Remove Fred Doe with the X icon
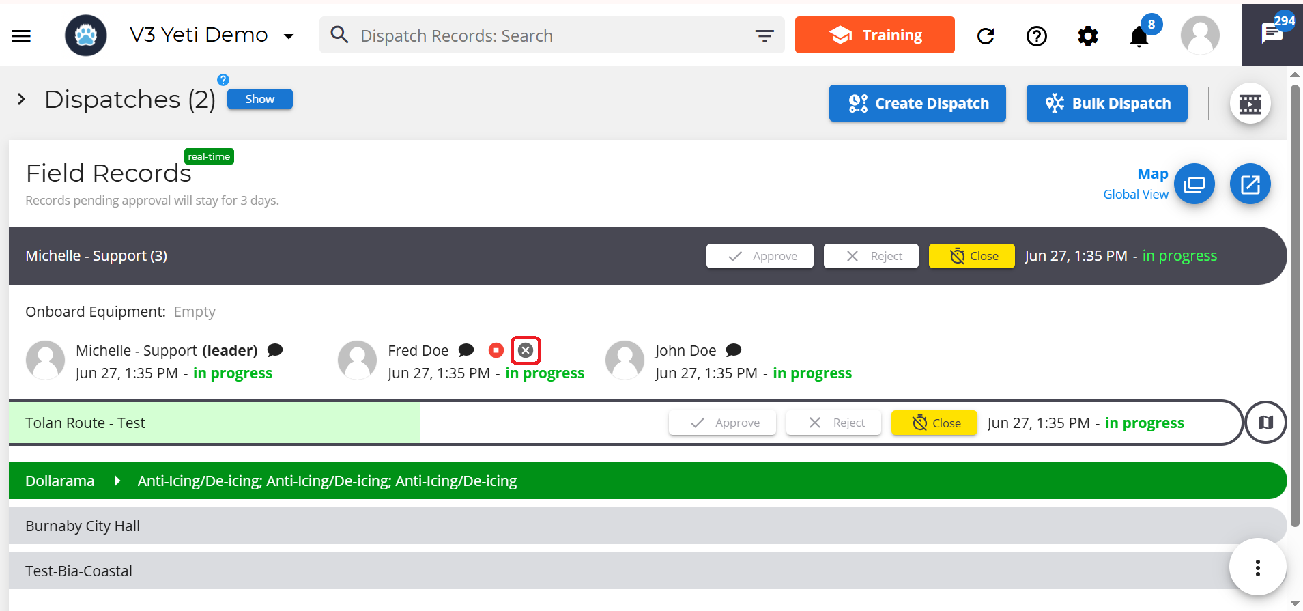The image size is (1303, 611). [526, 350]
